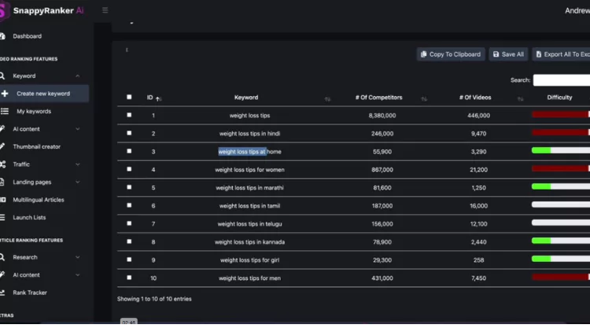Click the plus icon beside Create new keyword

[5, 94]
